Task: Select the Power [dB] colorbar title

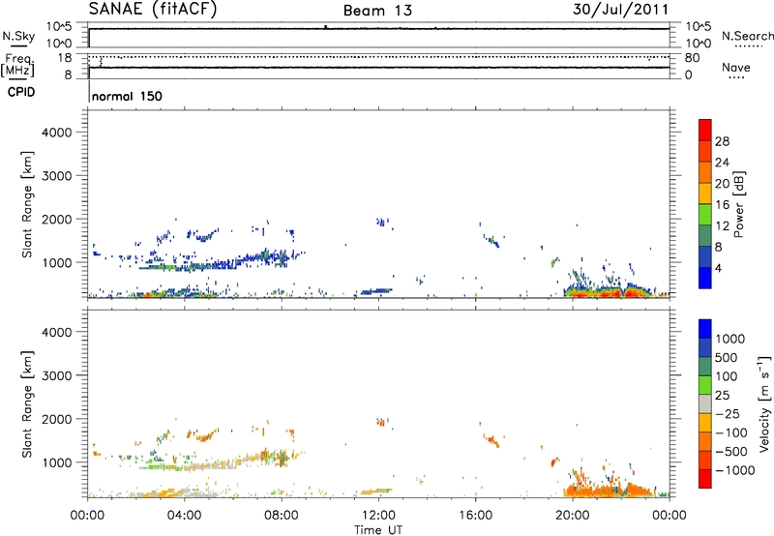Action: pos(738,204)
